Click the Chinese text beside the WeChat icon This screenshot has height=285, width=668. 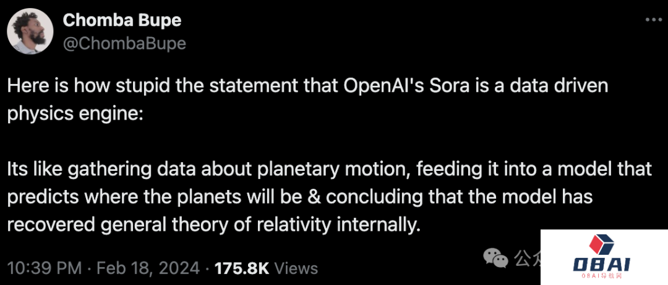[526, 258]
